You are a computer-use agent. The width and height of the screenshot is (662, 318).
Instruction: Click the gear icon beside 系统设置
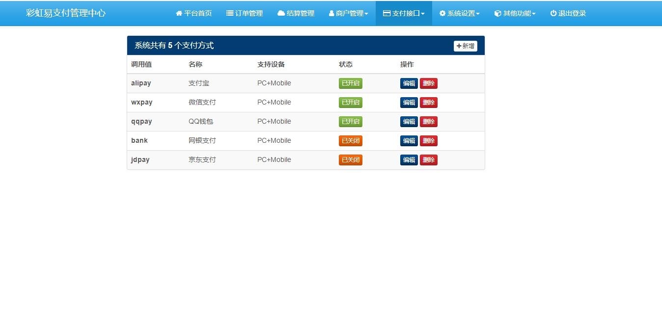coord(442,13)
